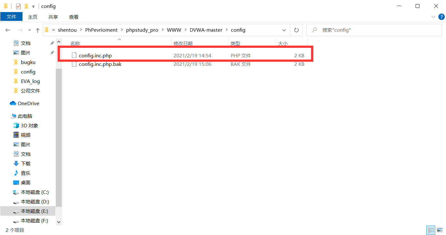Screen dimensions: 446x235
Task: Expand the ribbon with chevron
Action: click(x=433, y=17)
